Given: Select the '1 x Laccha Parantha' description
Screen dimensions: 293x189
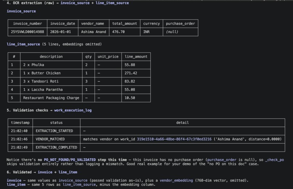Looking at the screenshot, I should coord(43,90).
